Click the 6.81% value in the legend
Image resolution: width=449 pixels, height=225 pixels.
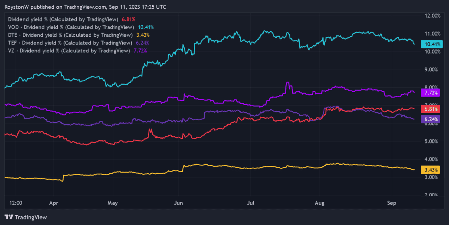tap(128, 19)
